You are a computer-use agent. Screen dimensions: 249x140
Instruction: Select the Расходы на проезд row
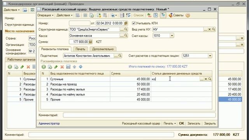pyautogui.click(x=126, y=84)
